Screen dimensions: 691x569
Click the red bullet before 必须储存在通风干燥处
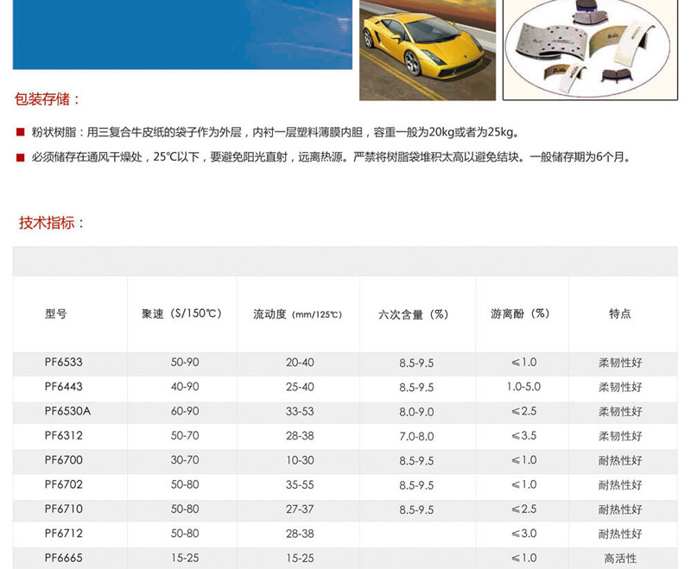[20, 157]
